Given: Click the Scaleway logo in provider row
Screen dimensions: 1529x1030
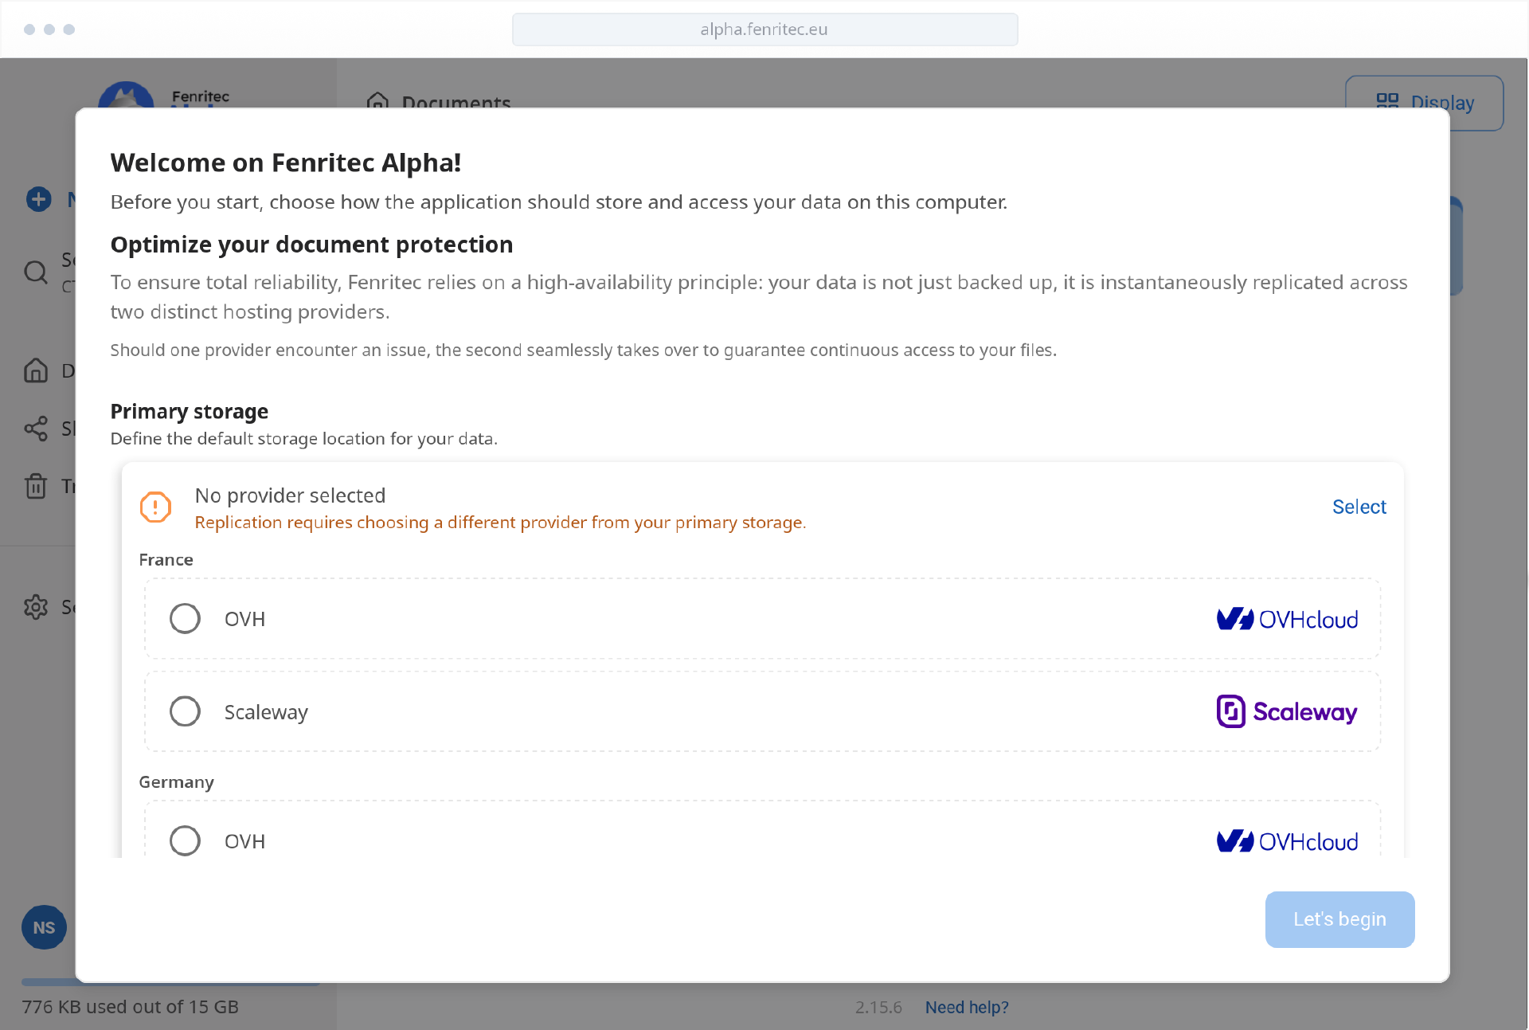Looking at the screenshot, I should point(1287,711).
